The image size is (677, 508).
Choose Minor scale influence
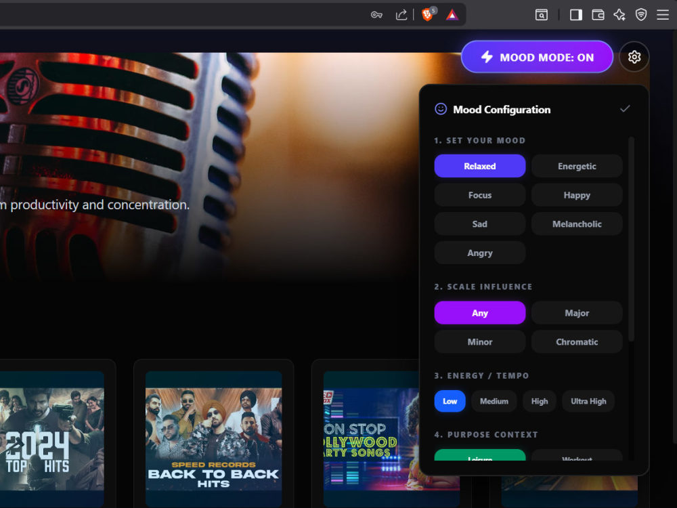480,341
